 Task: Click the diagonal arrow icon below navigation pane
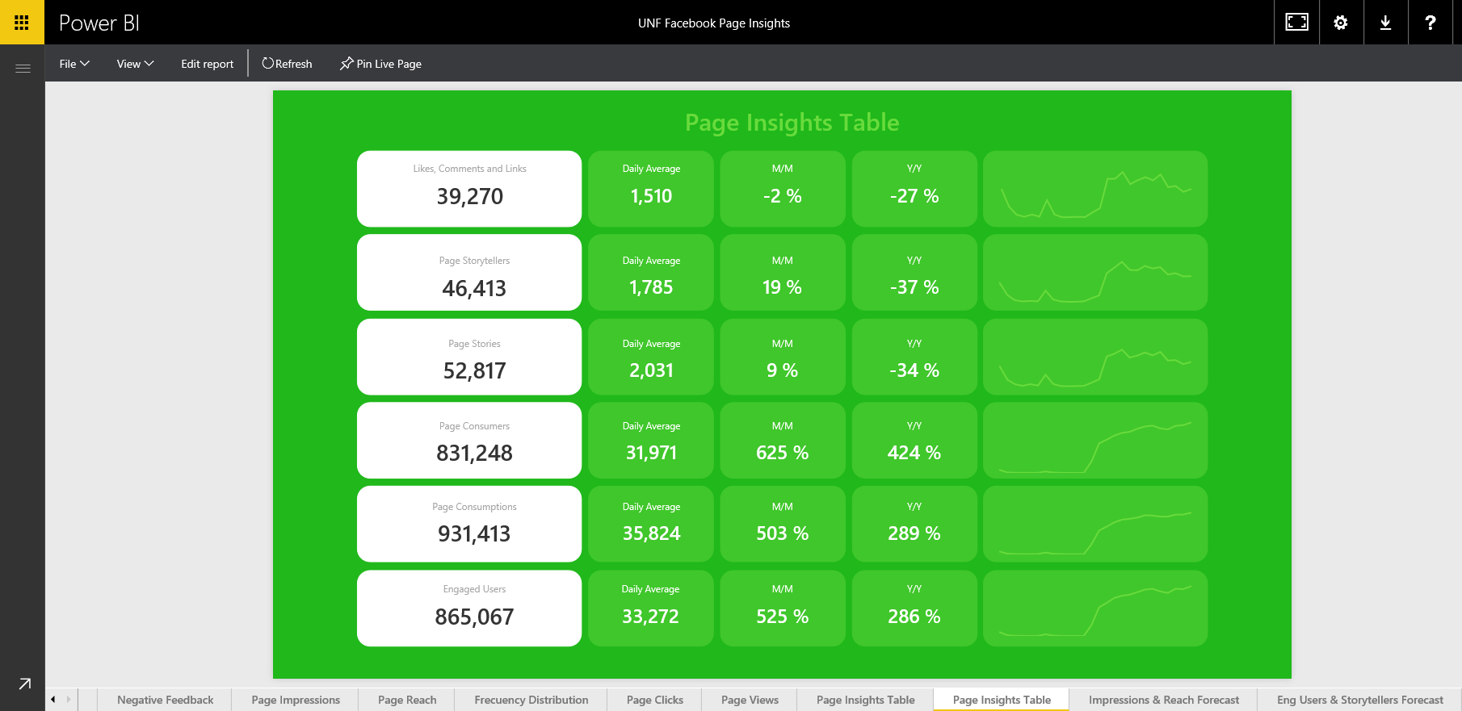[25, 684]
